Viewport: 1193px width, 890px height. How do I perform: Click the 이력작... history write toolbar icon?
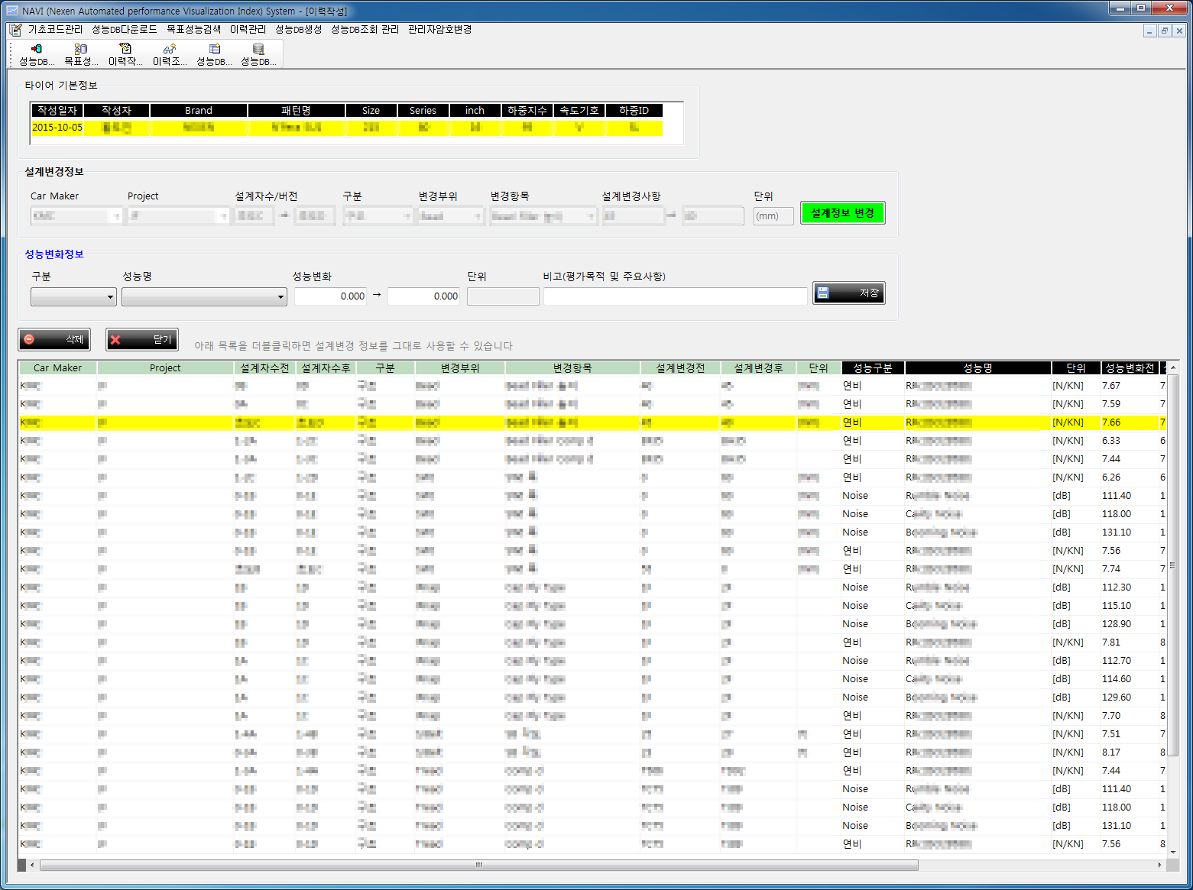click(x=125, y=49)
